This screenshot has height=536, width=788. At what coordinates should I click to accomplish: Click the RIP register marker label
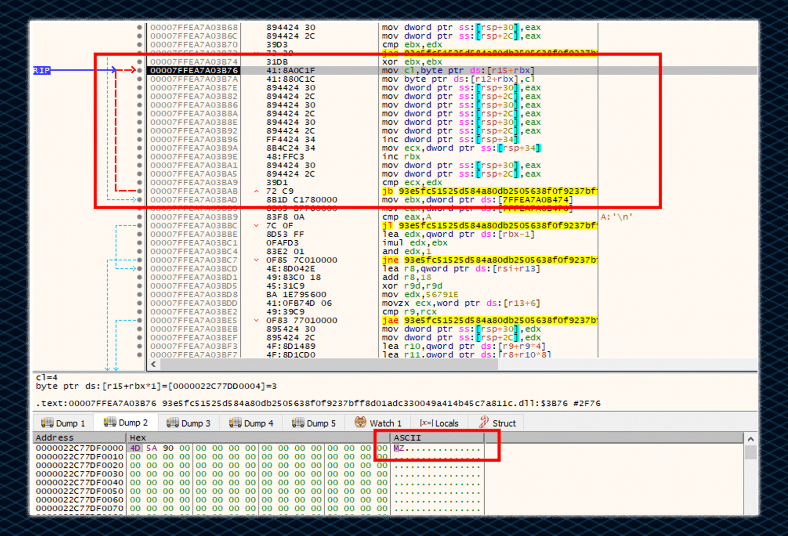(x=41, y=70)
